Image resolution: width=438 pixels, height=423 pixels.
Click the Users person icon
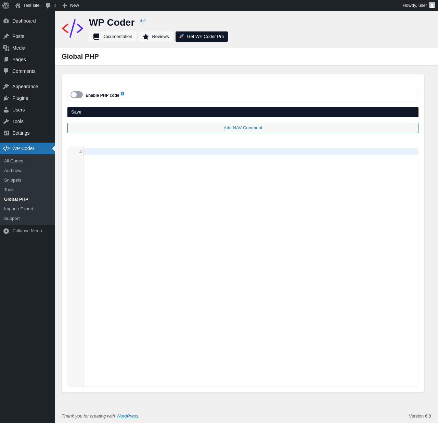point(6,110)
